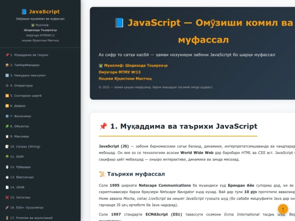Click the bold year 1995
295x221 pixels.
point(114,186)
